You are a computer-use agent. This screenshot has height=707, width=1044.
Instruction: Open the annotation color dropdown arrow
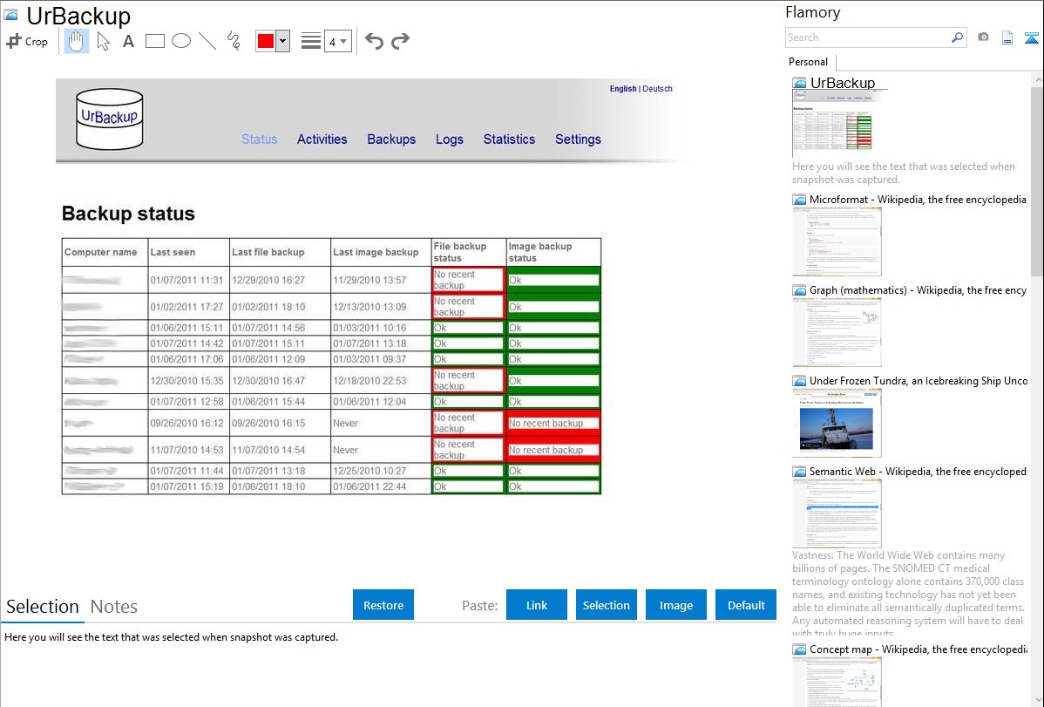(283, 41)
